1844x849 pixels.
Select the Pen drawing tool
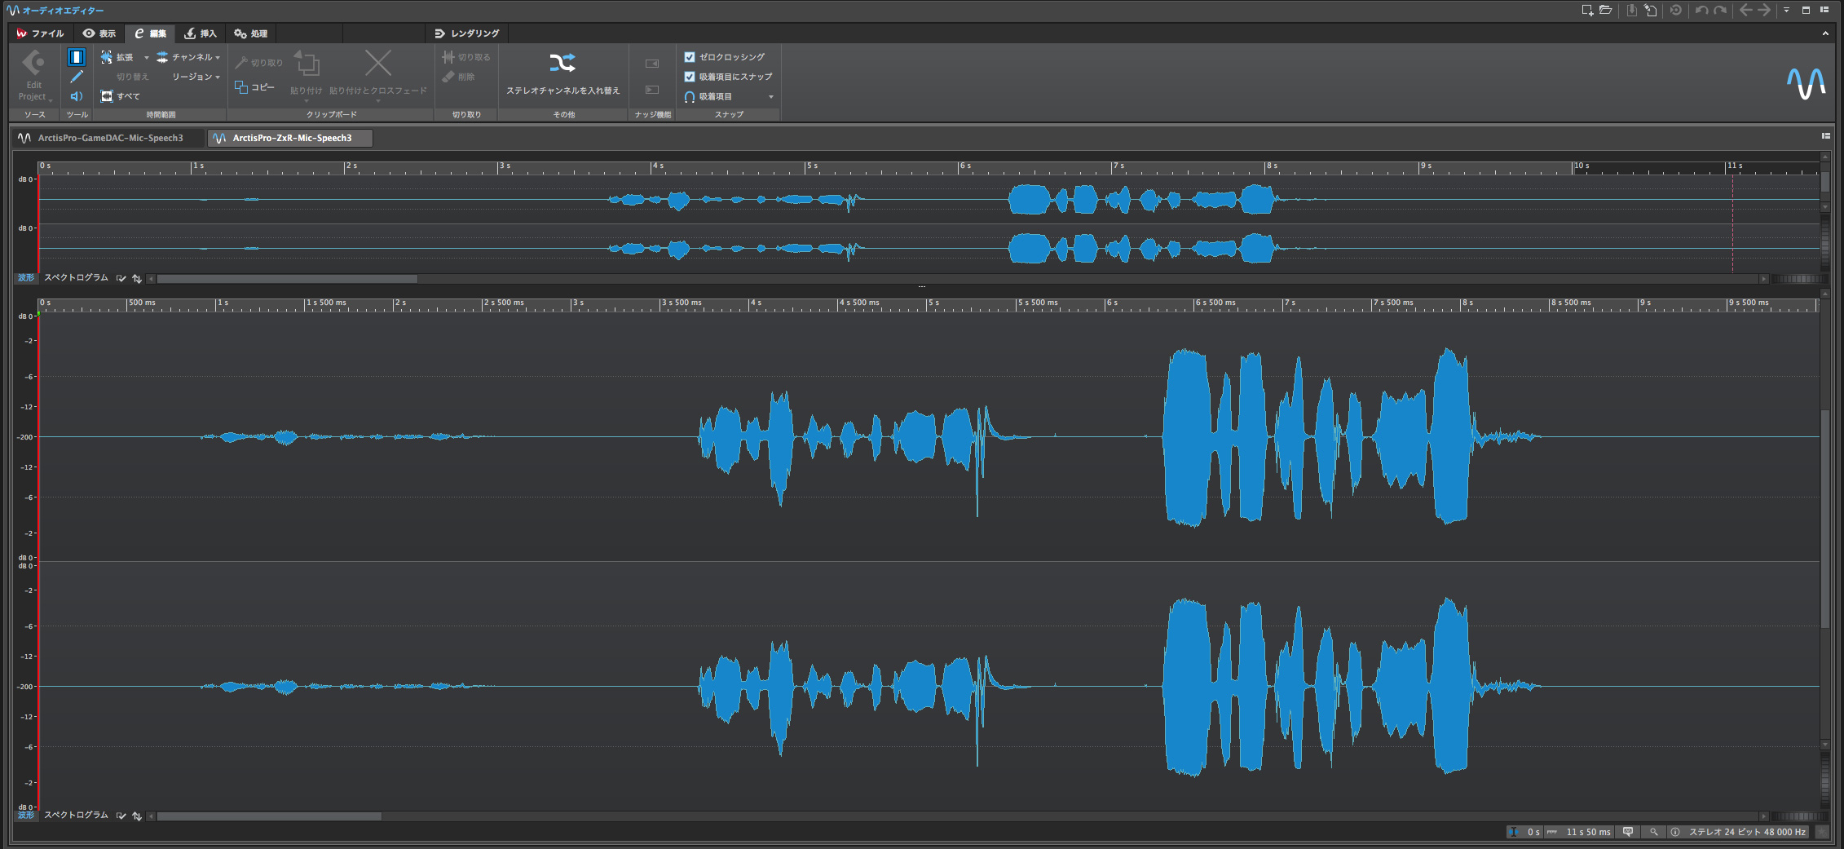[77, 77]
